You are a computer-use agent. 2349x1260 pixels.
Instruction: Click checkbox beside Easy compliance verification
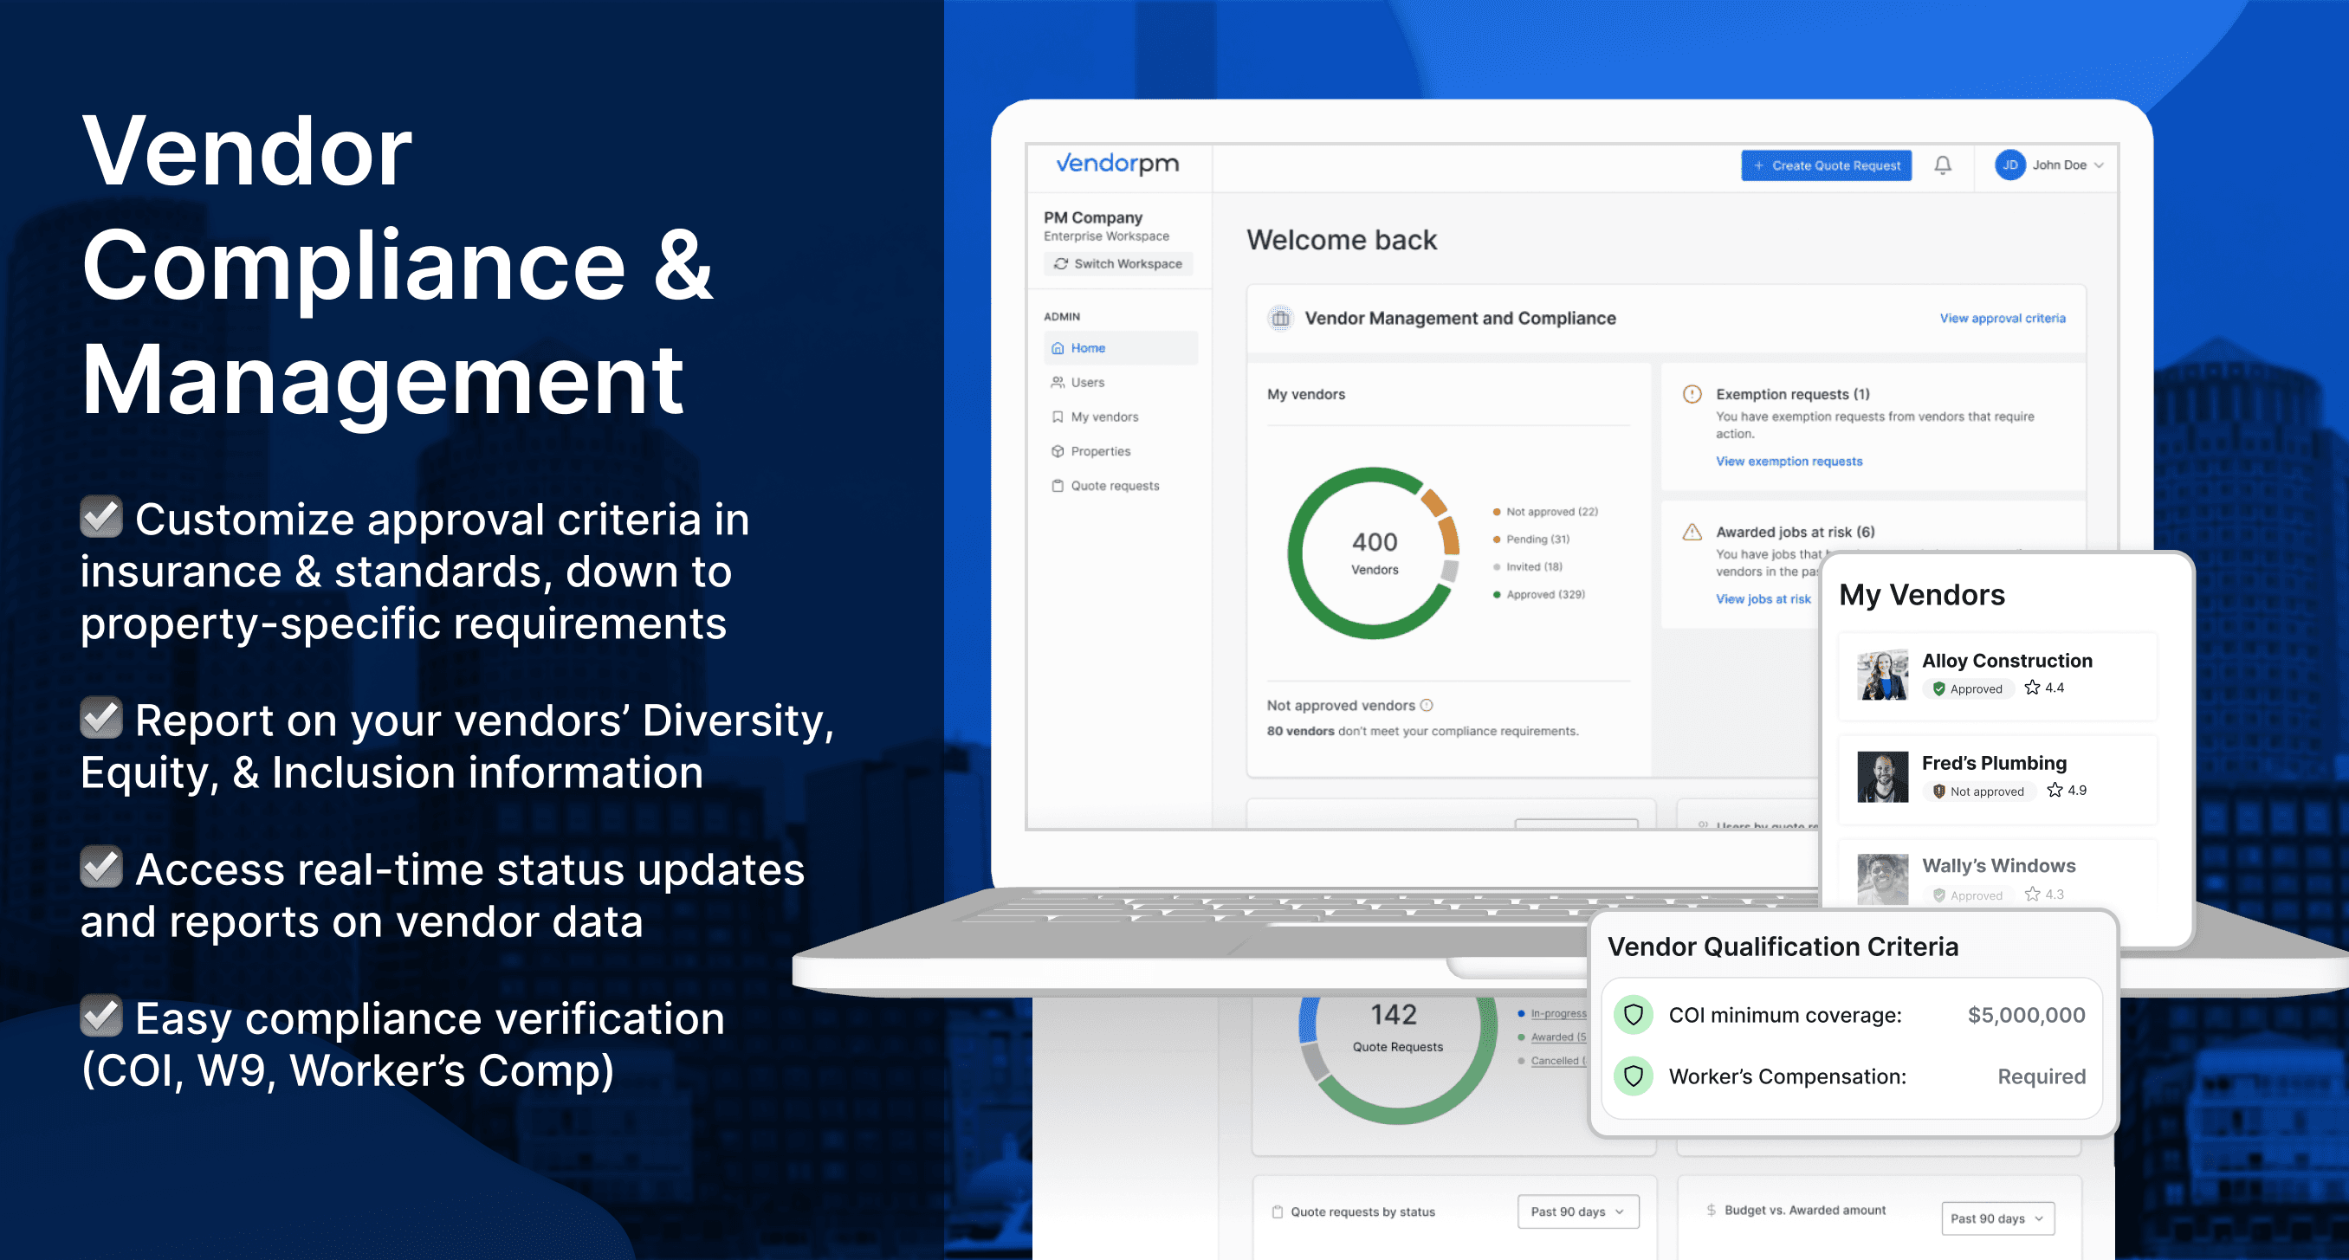pyautogui.click(x=101, y=1016)
